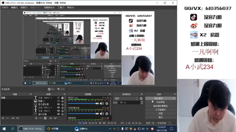
Task: Mute the 麦克风/Aux speaker icon
Action: pyautogui.click(x=102, y=104)
